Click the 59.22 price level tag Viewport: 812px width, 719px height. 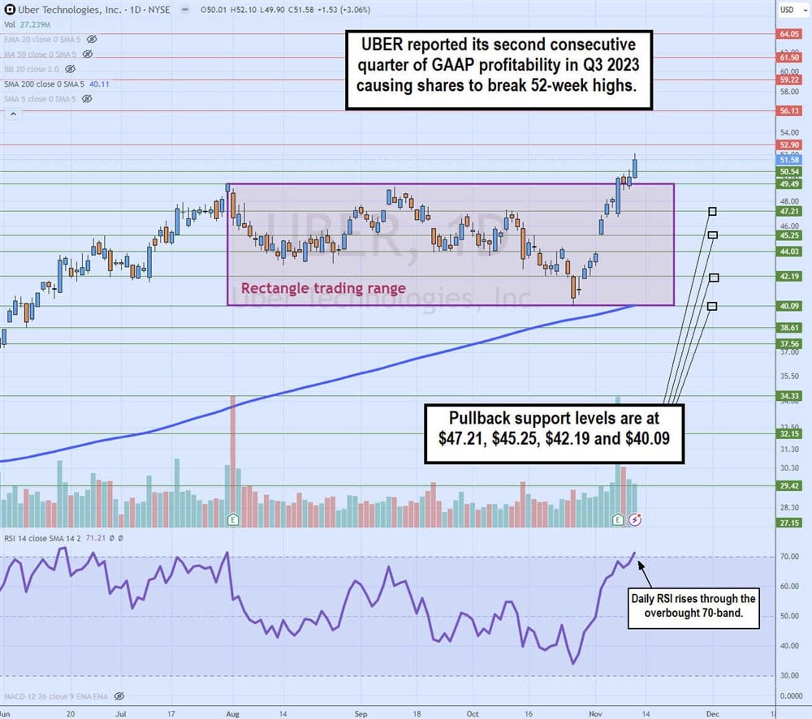click(x=789, y=80)
